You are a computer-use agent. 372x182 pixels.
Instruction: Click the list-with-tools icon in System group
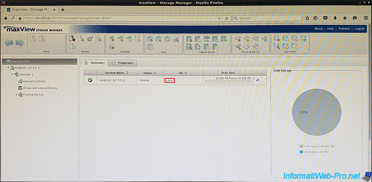click(98, 39)
